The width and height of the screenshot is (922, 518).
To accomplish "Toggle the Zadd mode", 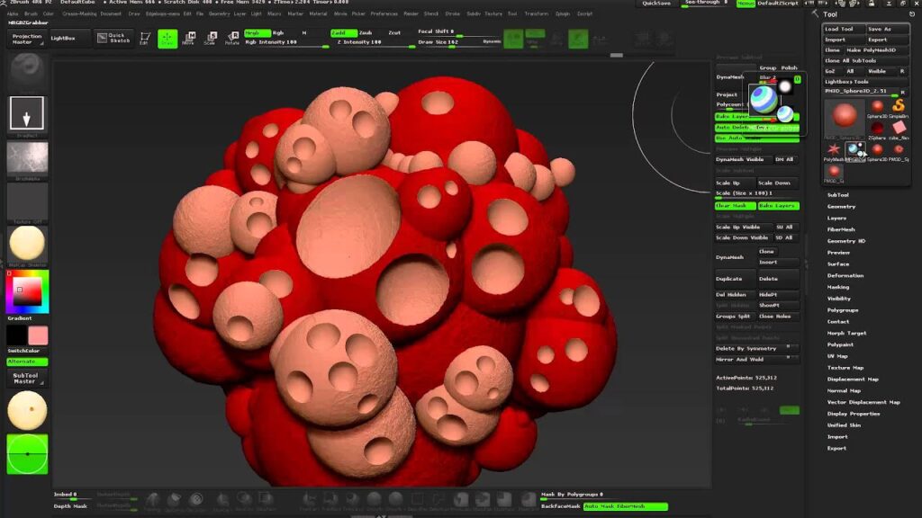I will coord(344,33).
